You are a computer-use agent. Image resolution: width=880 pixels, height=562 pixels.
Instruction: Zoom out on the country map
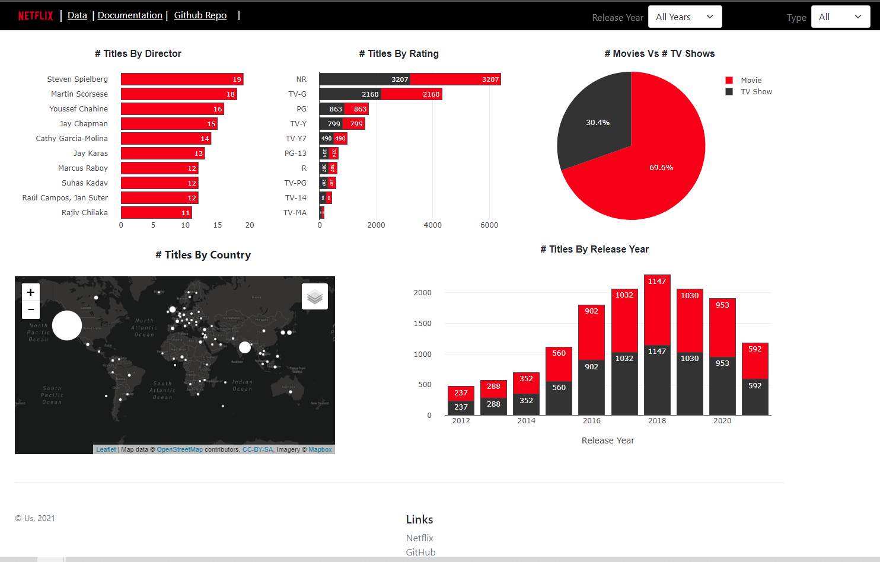tap(30, 309)
